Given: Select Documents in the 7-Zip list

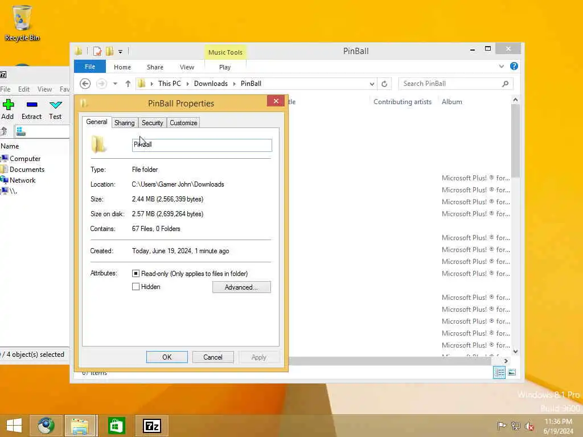Looking at the screenshot, I should (x=27, y=170).
